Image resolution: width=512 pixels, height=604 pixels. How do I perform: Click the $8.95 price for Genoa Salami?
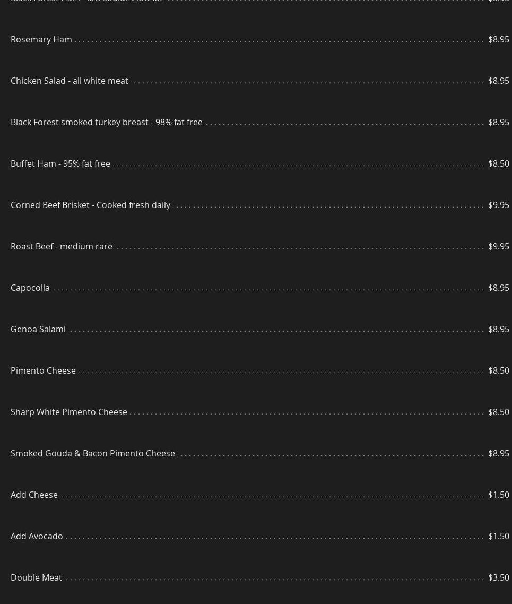[x=498, y=329]
